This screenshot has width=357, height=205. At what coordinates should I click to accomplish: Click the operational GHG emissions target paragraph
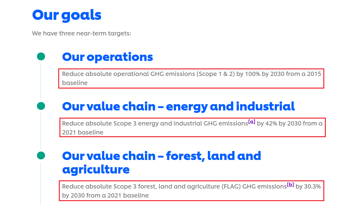[191, 78]
